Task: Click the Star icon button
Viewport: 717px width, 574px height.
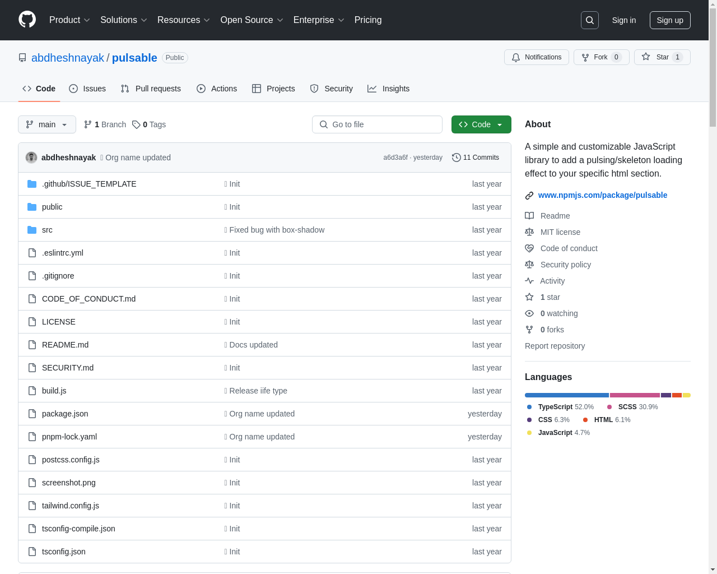Action: pos(646,57)
